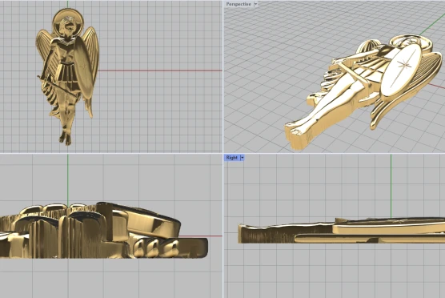Click the green axis line in Right viewport

tap(391, 186)
